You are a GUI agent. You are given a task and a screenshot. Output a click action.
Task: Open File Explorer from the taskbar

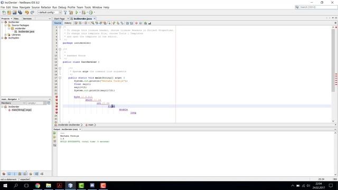[49, 185]
